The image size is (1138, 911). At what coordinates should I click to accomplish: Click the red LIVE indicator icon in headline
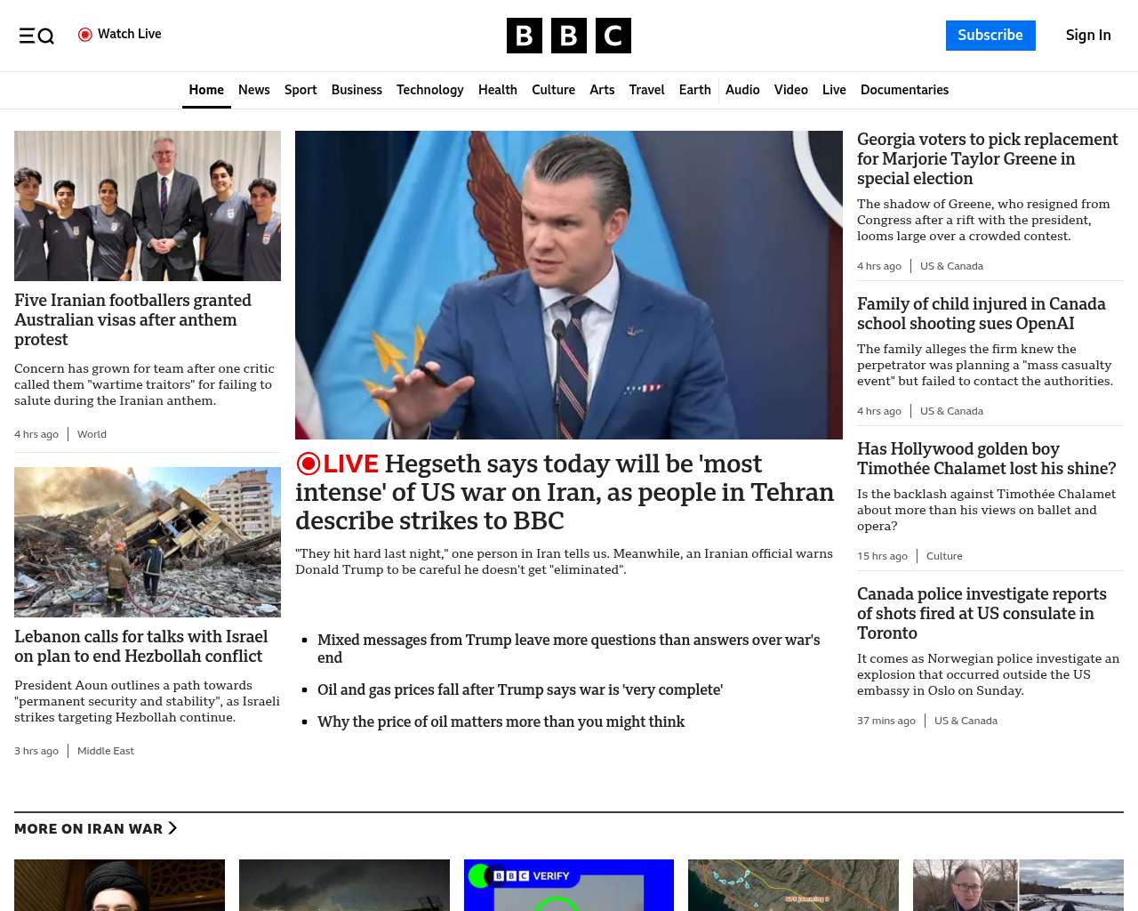tap(309, 464)
